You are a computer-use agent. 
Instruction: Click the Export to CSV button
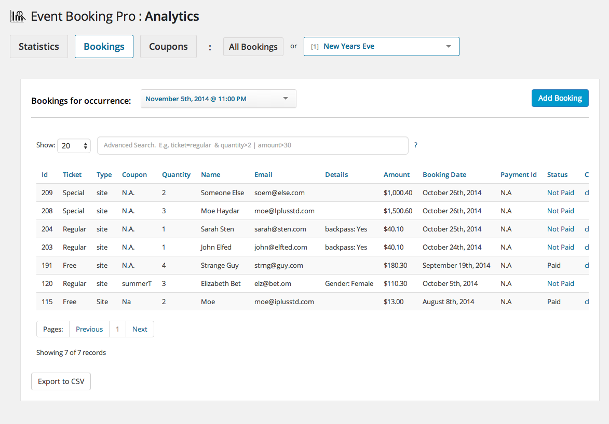click(61, 381)
